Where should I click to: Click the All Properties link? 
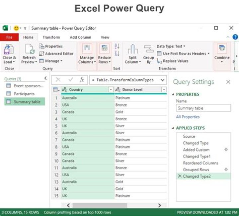tap(188, 117)
